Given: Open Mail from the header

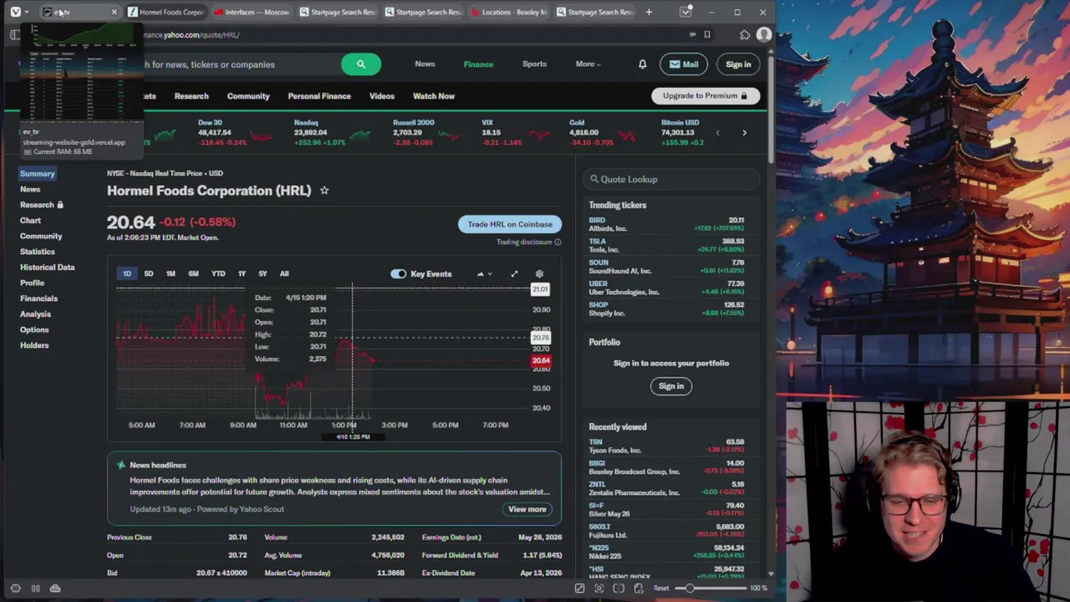Looking at the screenshot, I should pyautogui.click(x=684, y=64).
